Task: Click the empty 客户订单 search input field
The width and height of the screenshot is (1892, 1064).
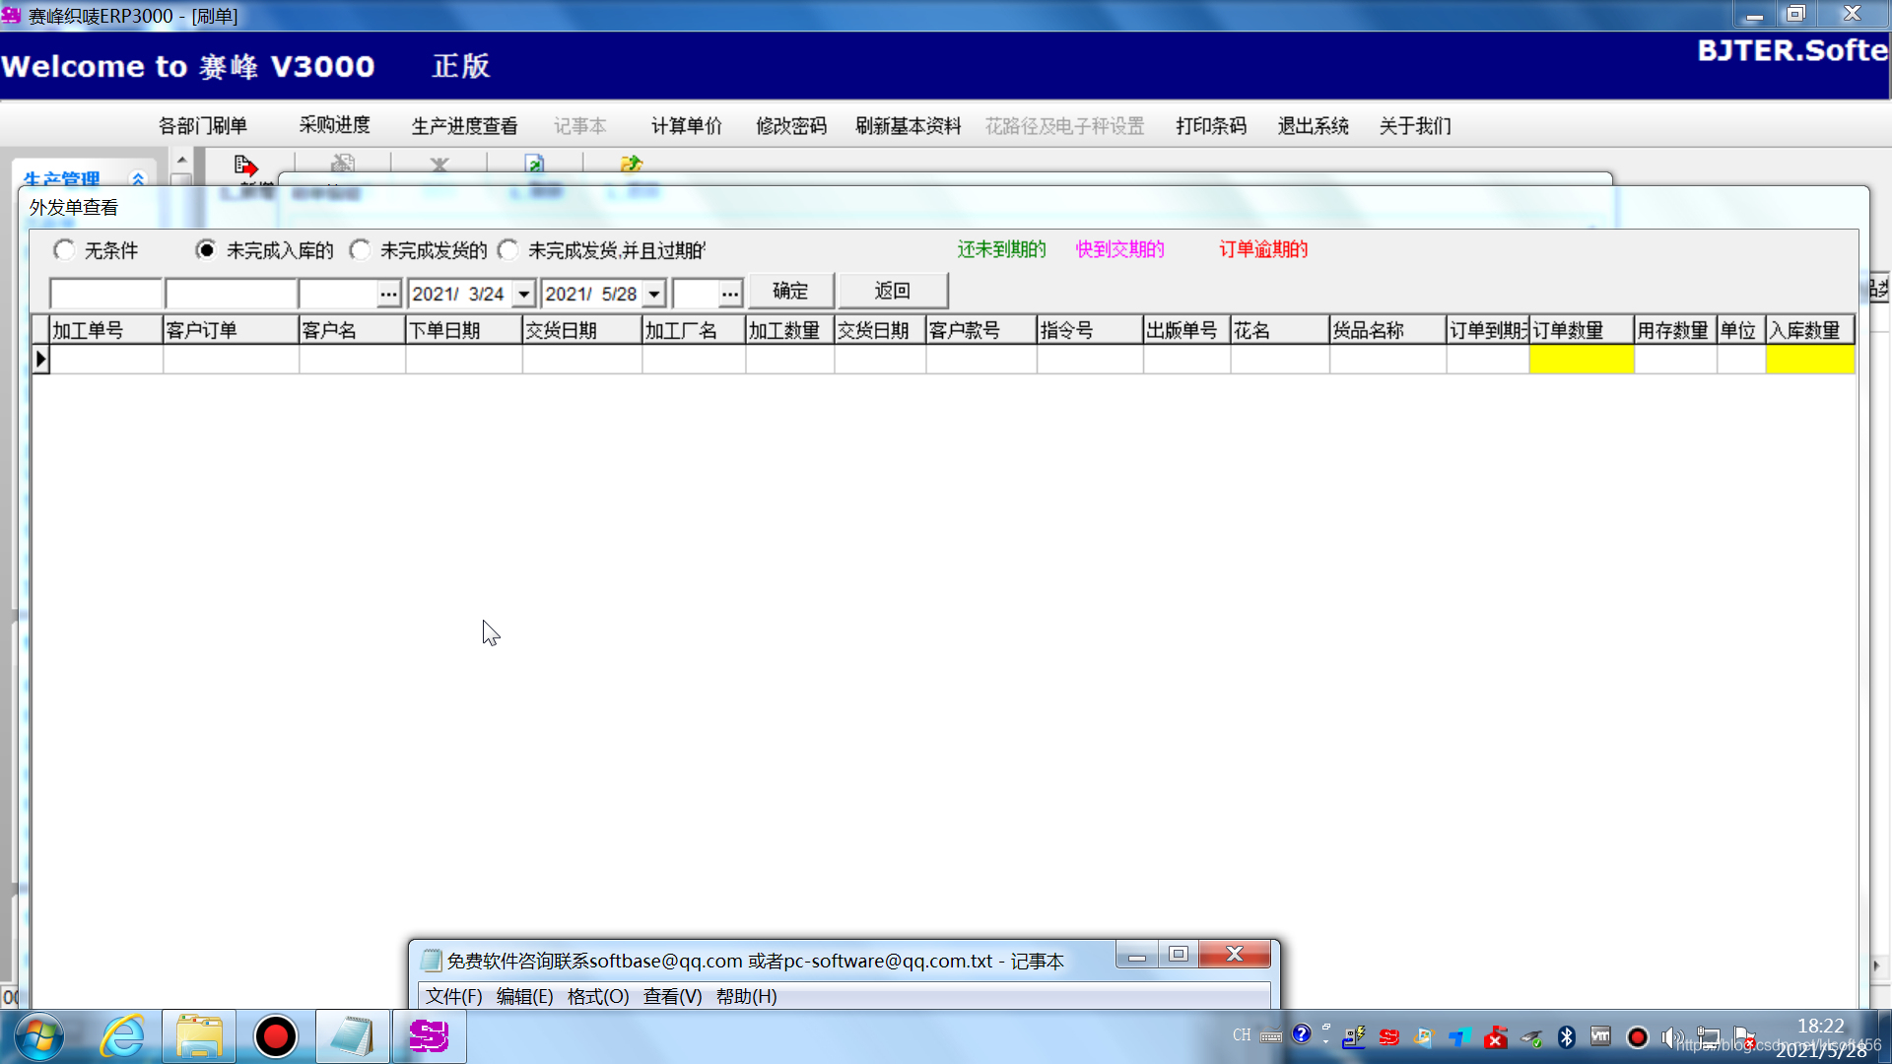Action: 230,294
